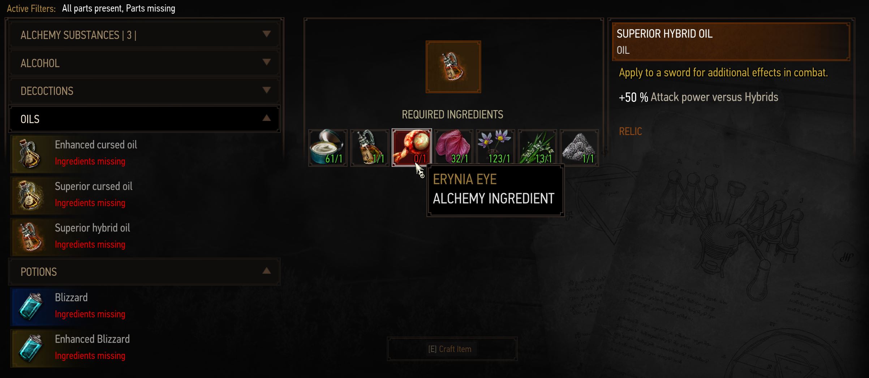Image resolution: width=869 pixels, height=378 pixels.
Task: Click the Superior Hybrid Oil title header
Action: tap(731, 42)
